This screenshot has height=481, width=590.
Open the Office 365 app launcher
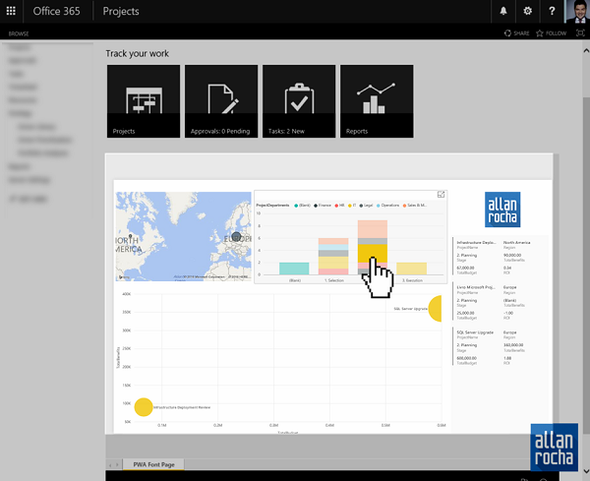pos(12,12)
